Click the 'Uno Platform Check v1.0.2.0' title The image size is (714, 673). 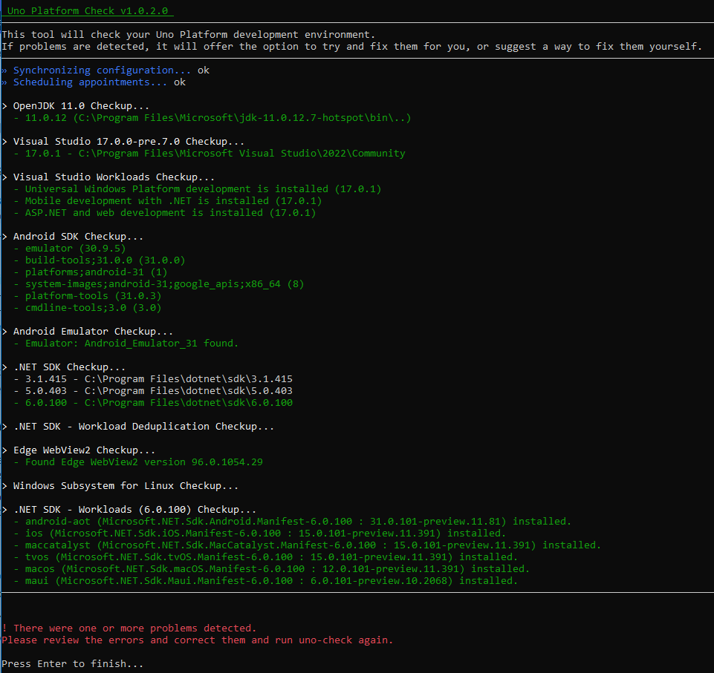(88, 10)
